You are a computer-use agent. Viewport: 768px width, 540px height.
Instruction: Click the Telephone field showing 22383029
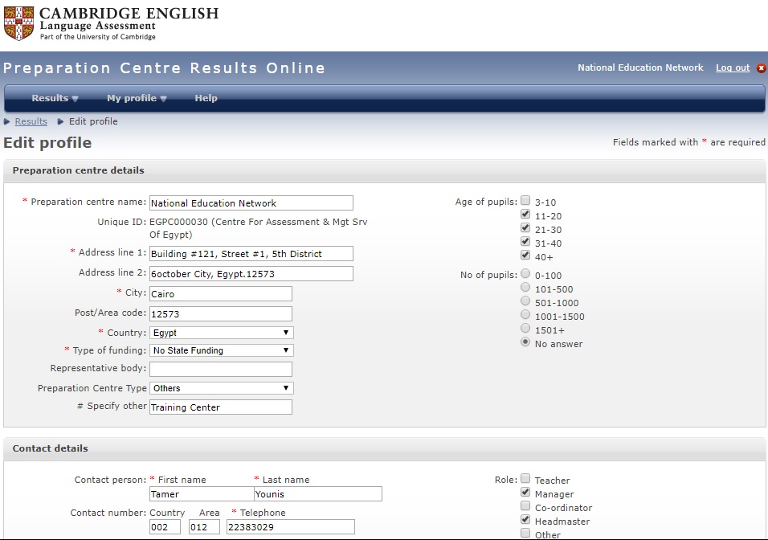coord(291,527)
